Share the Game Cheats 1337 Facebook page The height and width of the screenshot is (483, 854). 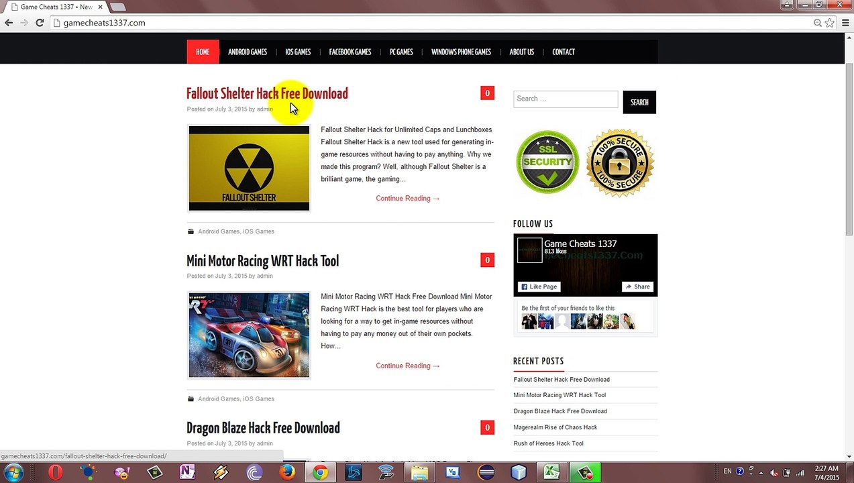(638, 286)
